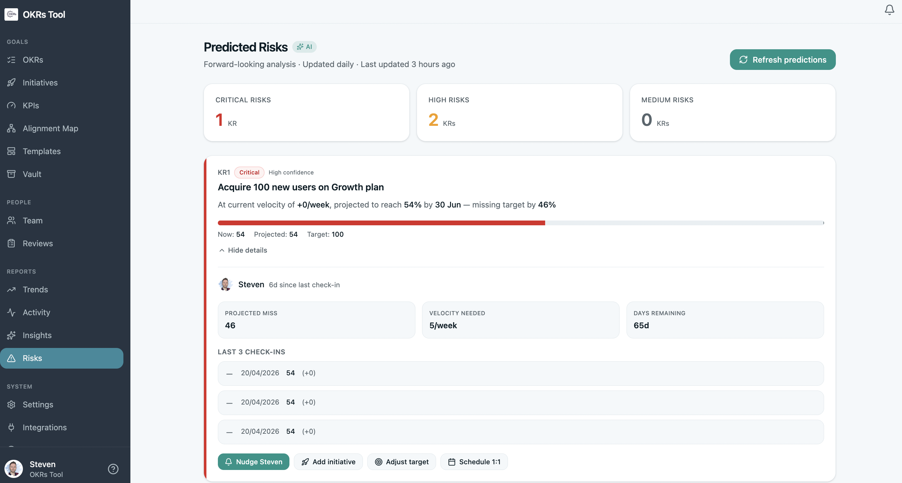Navigate to Trends report
Viewport: 902px width, 483px height.
[x=35, y=289]
